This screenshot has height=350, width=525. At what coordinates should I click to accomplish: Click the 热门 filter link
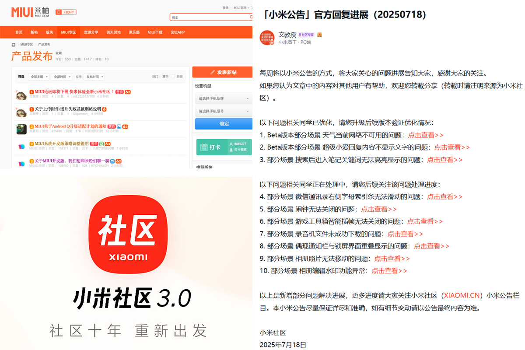155,77
